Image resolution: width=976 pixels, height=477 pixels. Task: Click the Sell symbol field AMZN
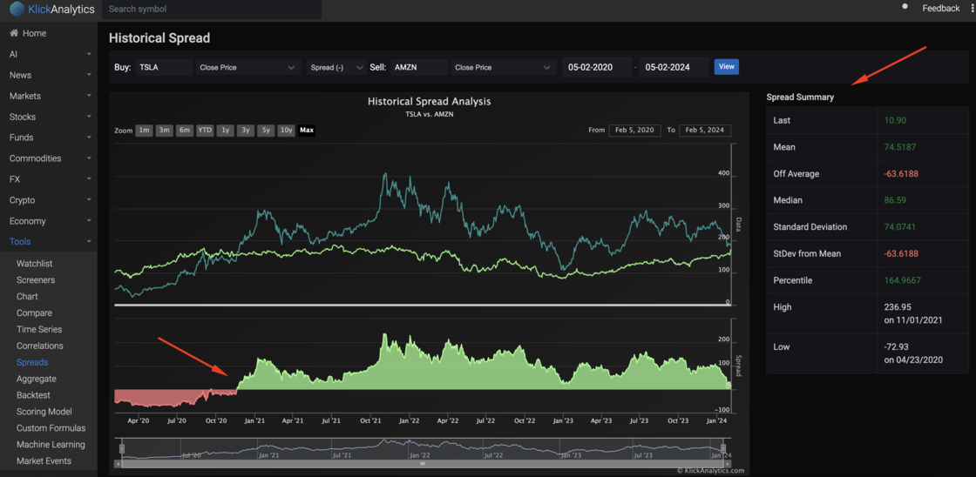419,67
